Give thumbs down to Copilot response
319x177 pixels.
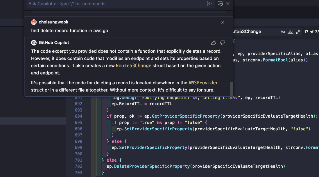coord(223,43)
